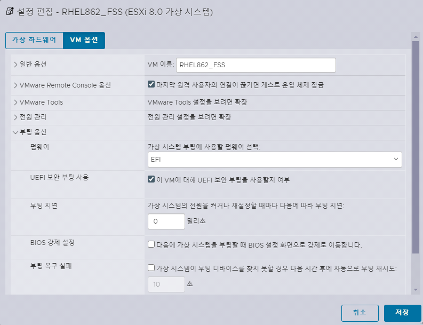
Task: Toggle guest OS lock on remote disconnect checkbox
Action: pos(151,84)
